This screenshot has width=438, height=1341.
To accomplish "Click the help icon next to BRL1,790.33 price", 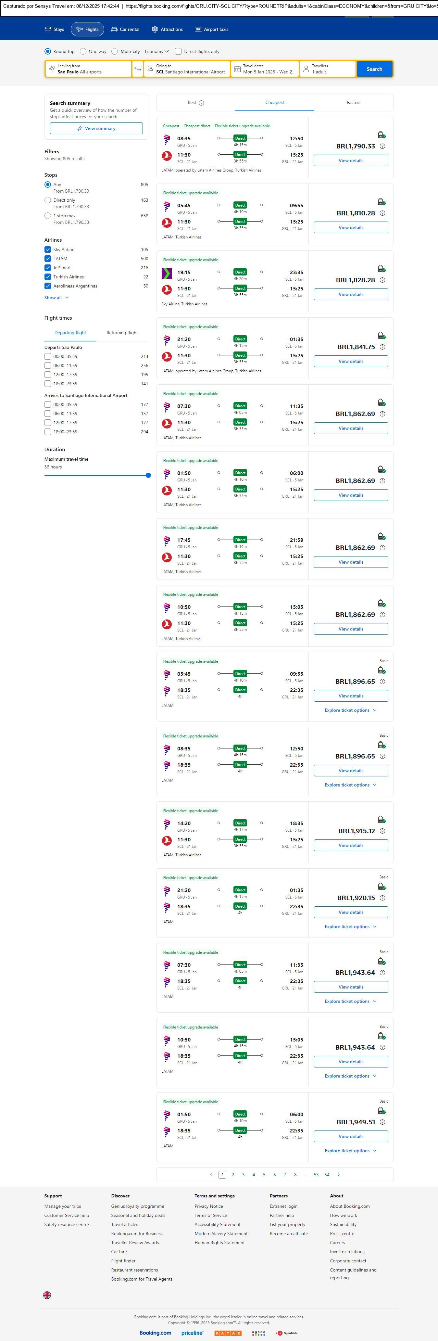I will 382,146.
